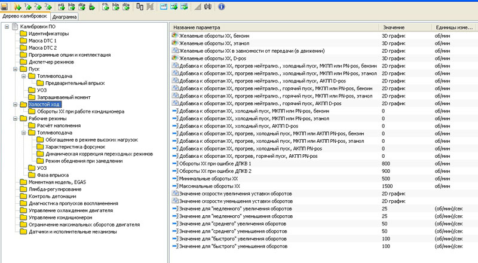
Task: Open the Характеристика форсунок tree folder
Action: 75,146
